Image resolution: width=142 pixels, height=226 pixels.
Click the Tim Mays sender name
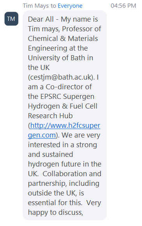pyautogui.click(x=36, y=6)
